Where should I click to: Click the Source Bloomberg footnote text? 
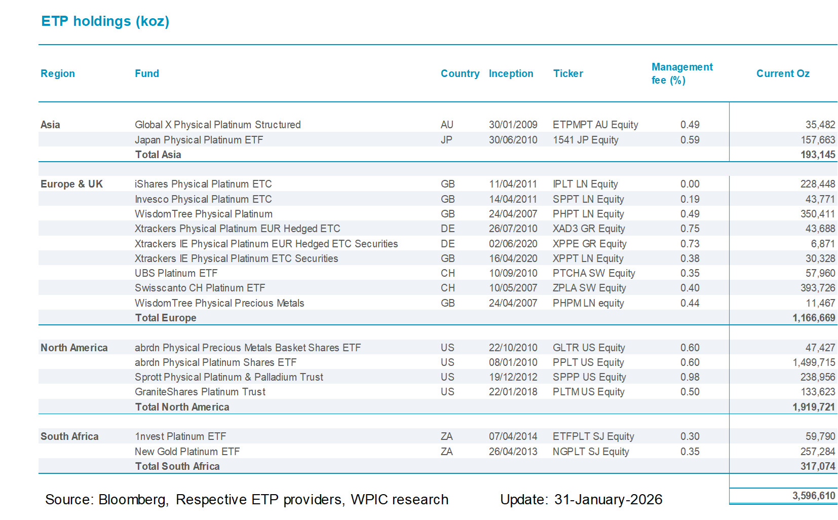pyautogui.click(x=247, y=500)
